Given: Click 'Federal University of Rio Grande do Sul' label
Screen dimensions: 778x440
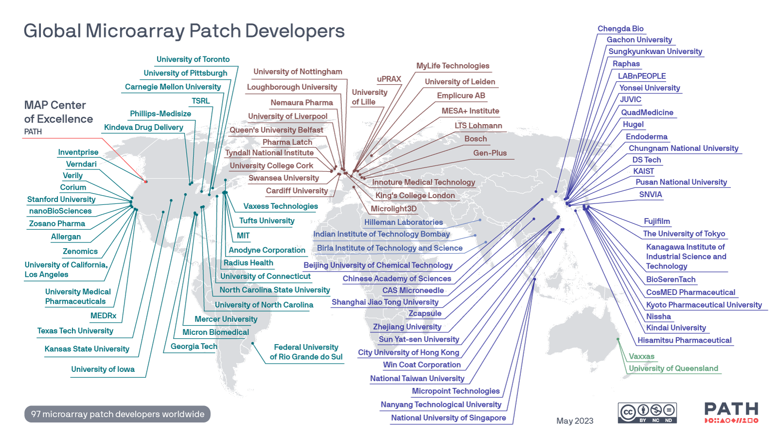Looking at the screenshot, I should 306,352.
